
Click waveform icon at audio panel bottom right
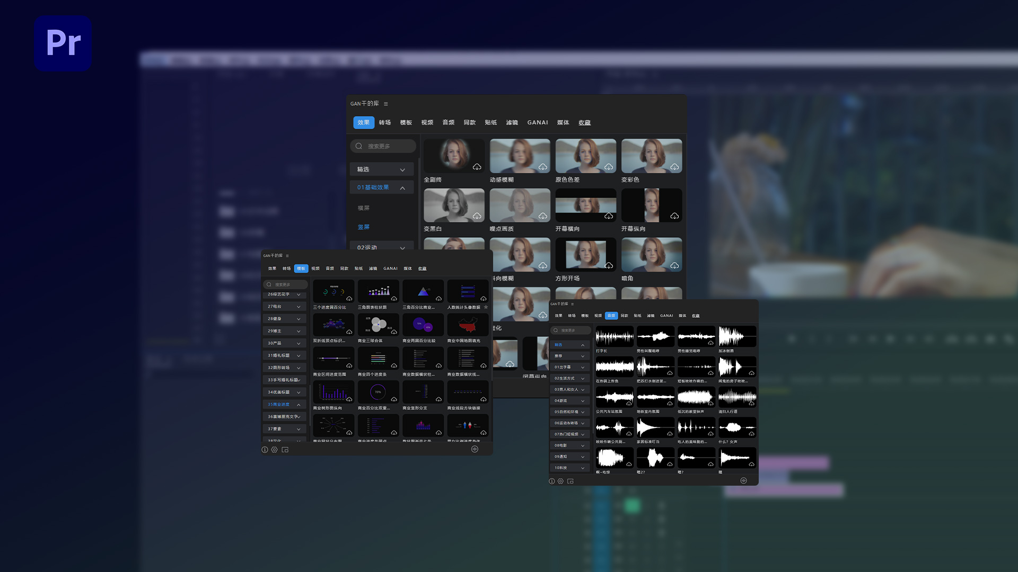(743, 481)
